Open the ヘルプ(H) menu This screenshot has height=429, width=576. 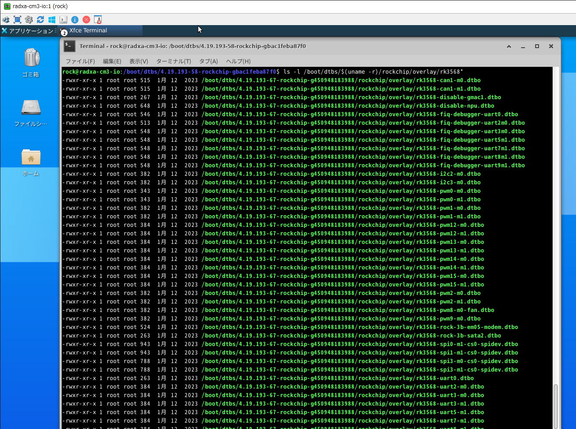(x=238, y=61)
